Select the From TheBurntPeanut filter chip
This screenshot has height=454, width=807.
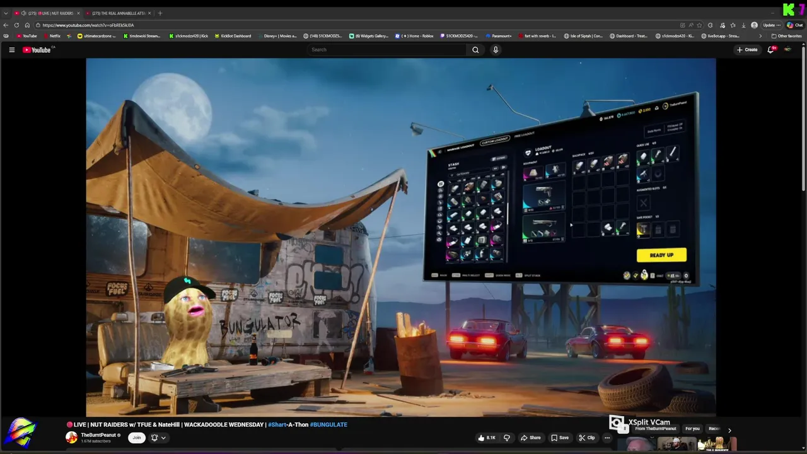[656, 429]
